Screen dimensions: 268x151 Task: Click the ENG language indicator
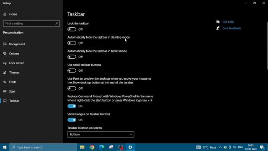[x=240, y=147]
